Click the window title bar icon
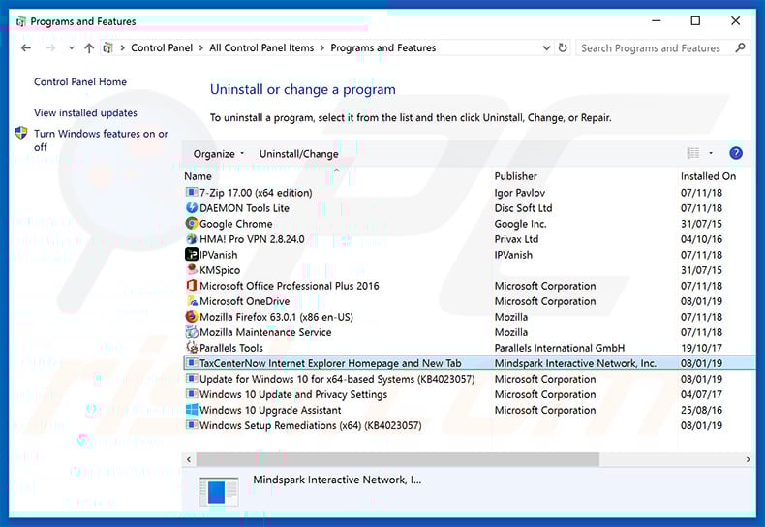 coord(21,21)
